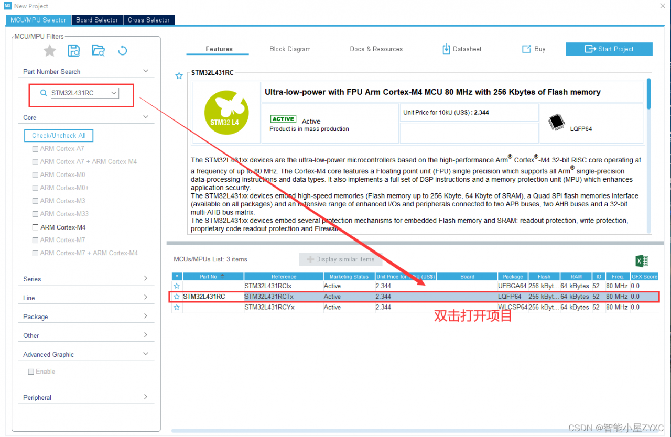Collapse the Part Number Search section
Viewport: 671px width, 437px height.
[146, 71]
